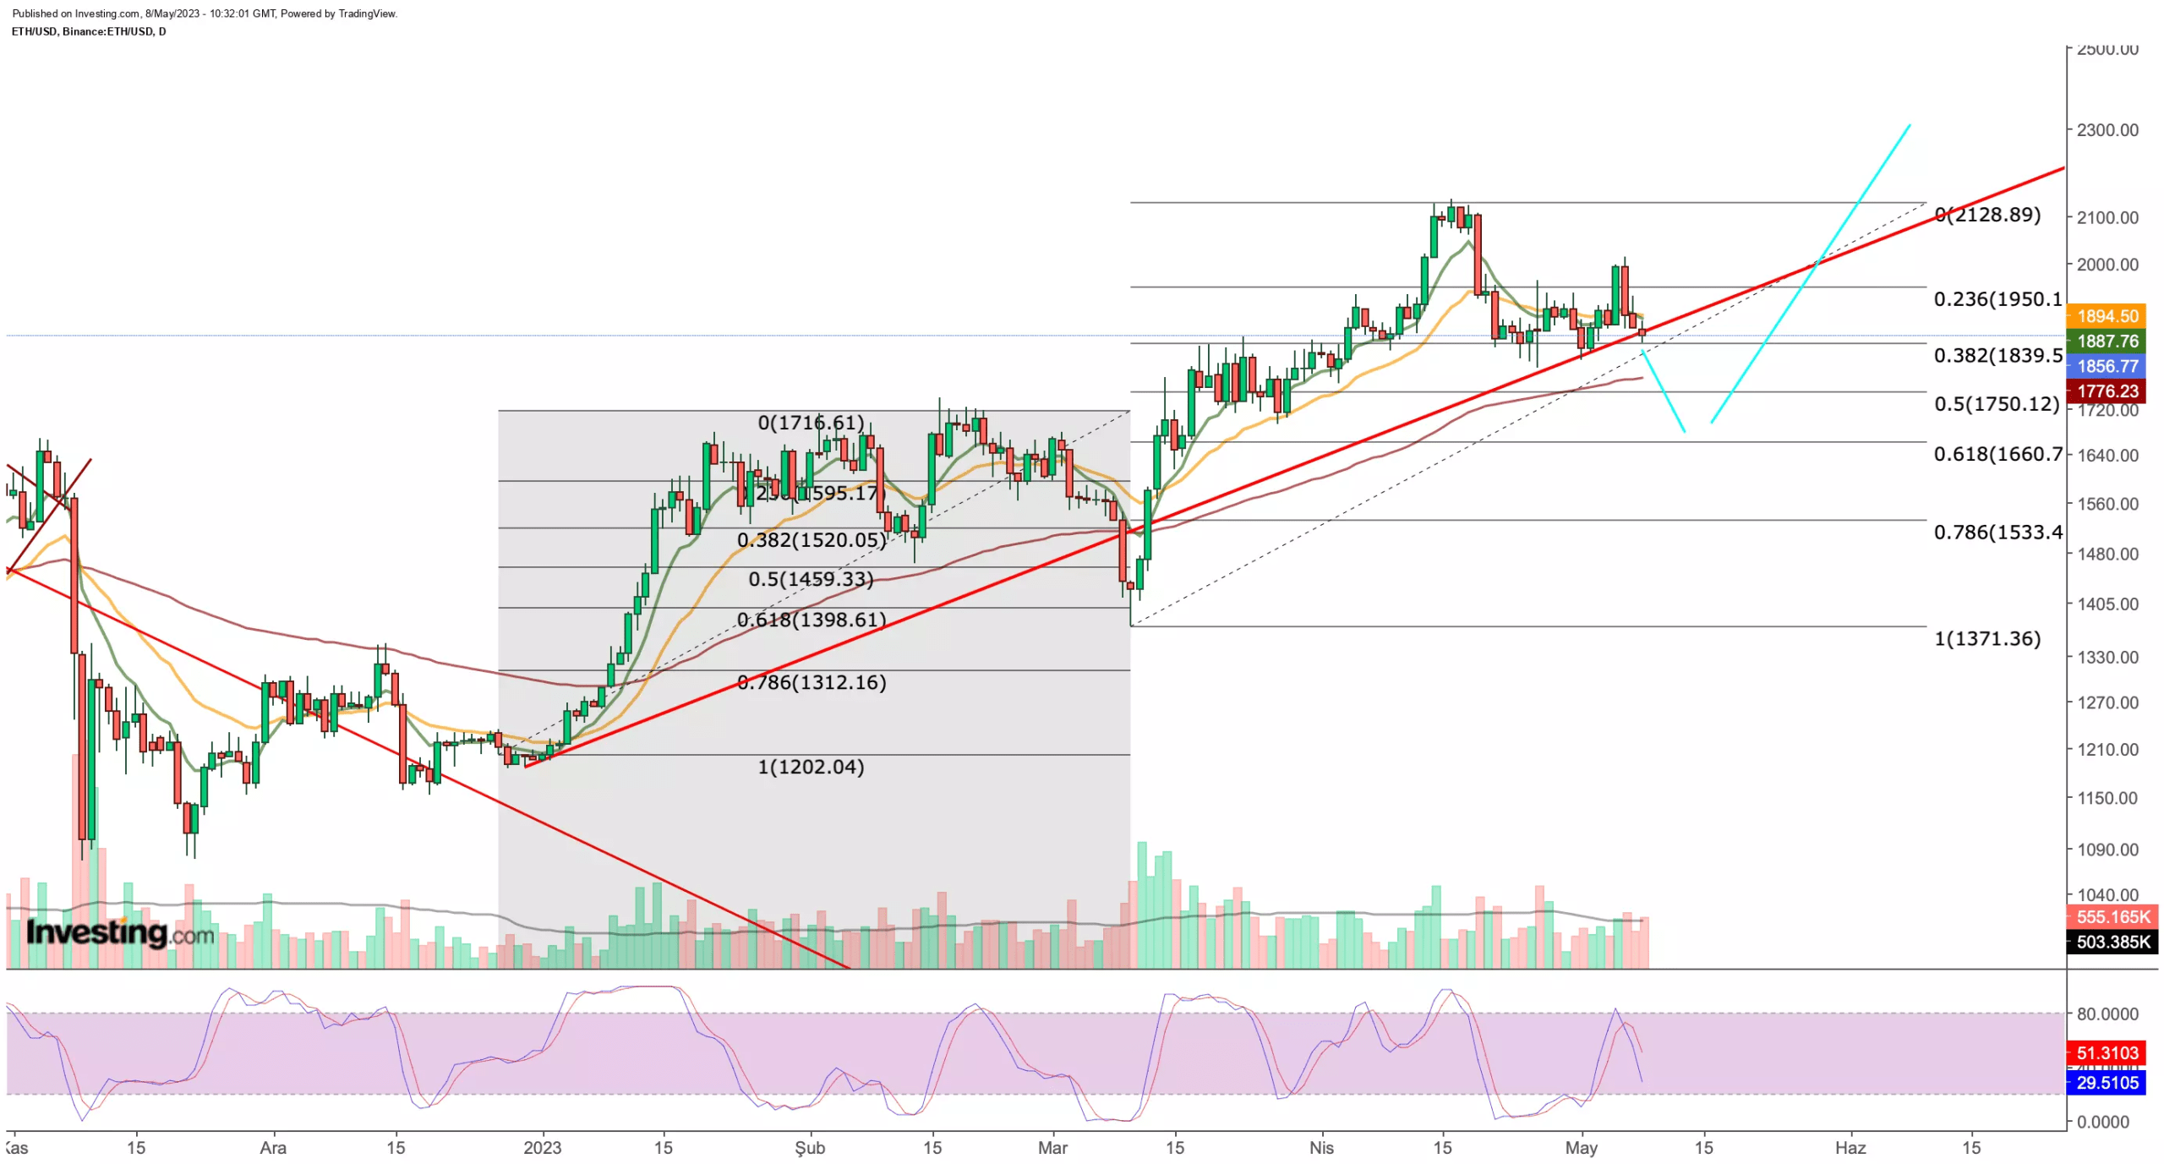Click the 1(1202.04) Fibonacci label
The width and height of the screenshot is (2164, 1164).
coord(811,768)
